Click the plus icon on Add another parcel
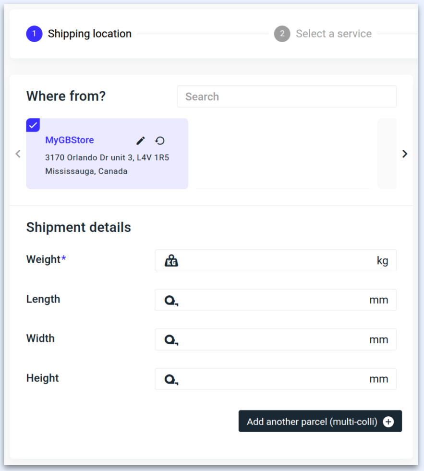The width and height of the screenshot is (424, 471). click(388, 422)
